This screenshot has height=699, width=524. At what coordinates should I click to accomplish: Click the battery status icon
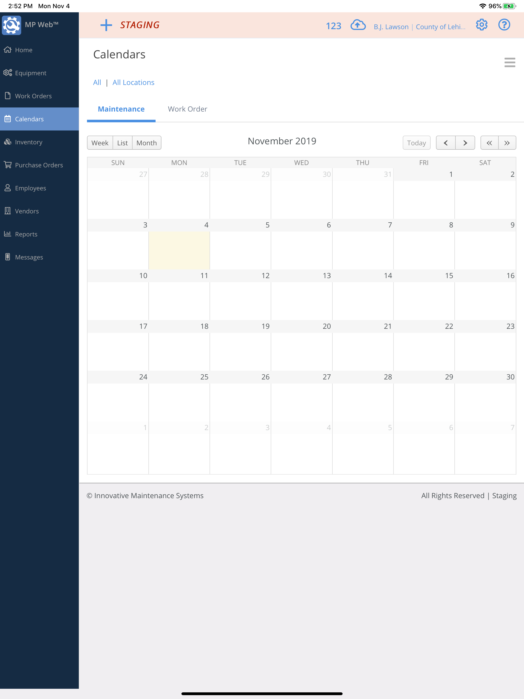[x=509, y=6]
